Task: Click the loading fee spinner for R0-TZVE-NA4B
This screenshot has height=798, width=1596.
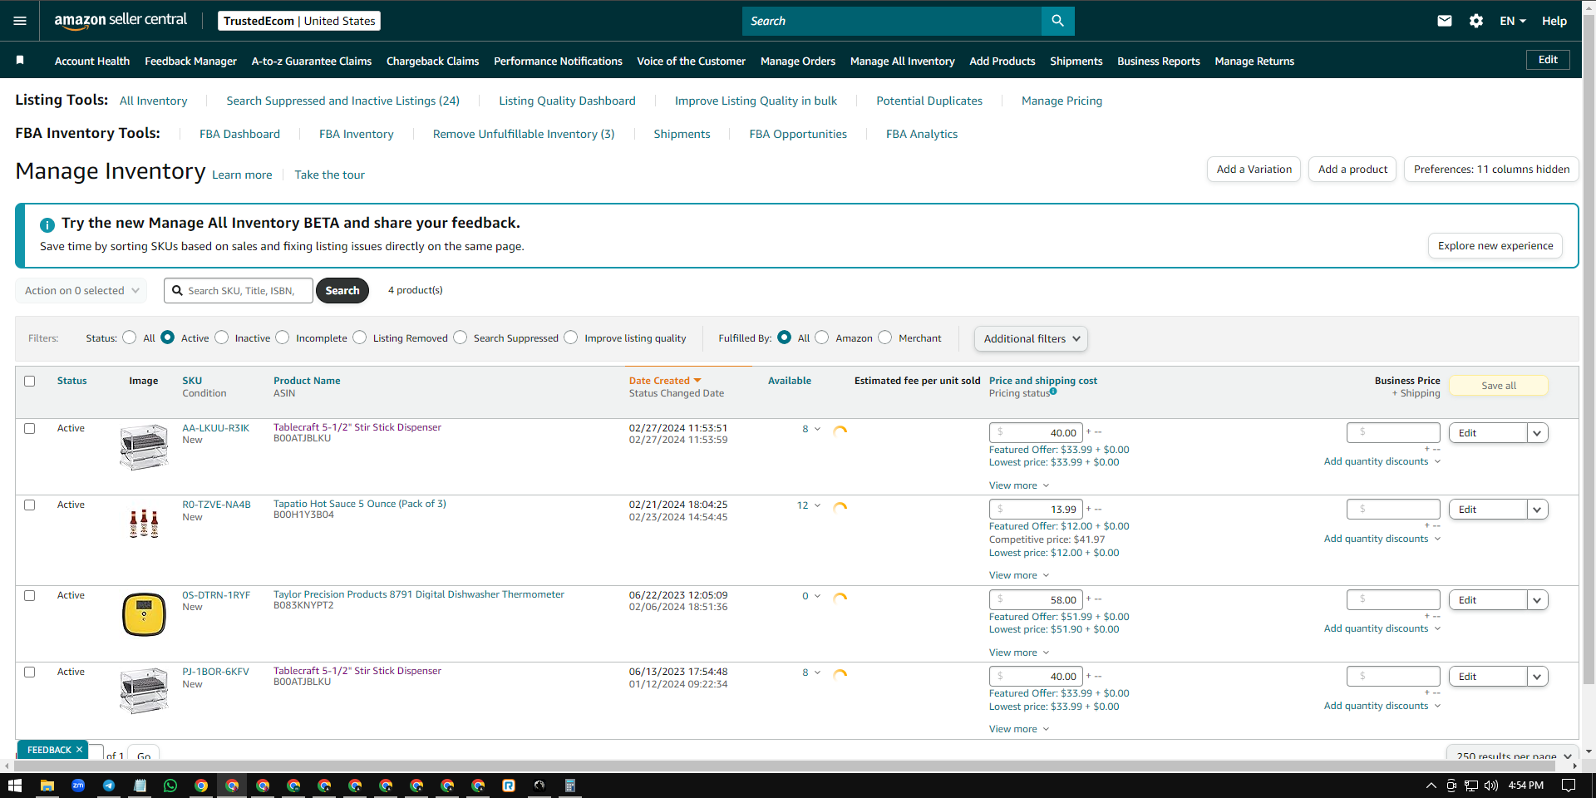Action: [840, 507]
